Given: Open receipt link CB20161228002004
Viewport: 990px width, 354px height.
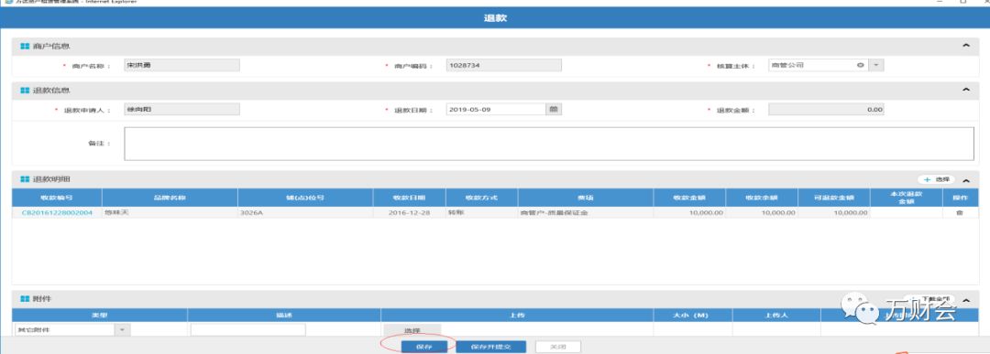Looking at the screenshot, I should point(57,213).
